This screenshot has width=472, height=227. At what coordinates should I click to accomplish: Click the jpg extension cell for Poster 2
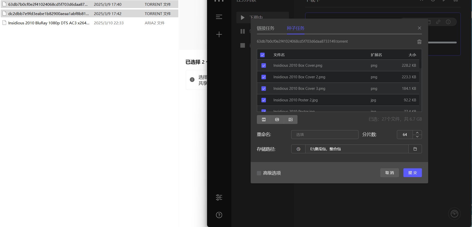(x=373, y=100)
